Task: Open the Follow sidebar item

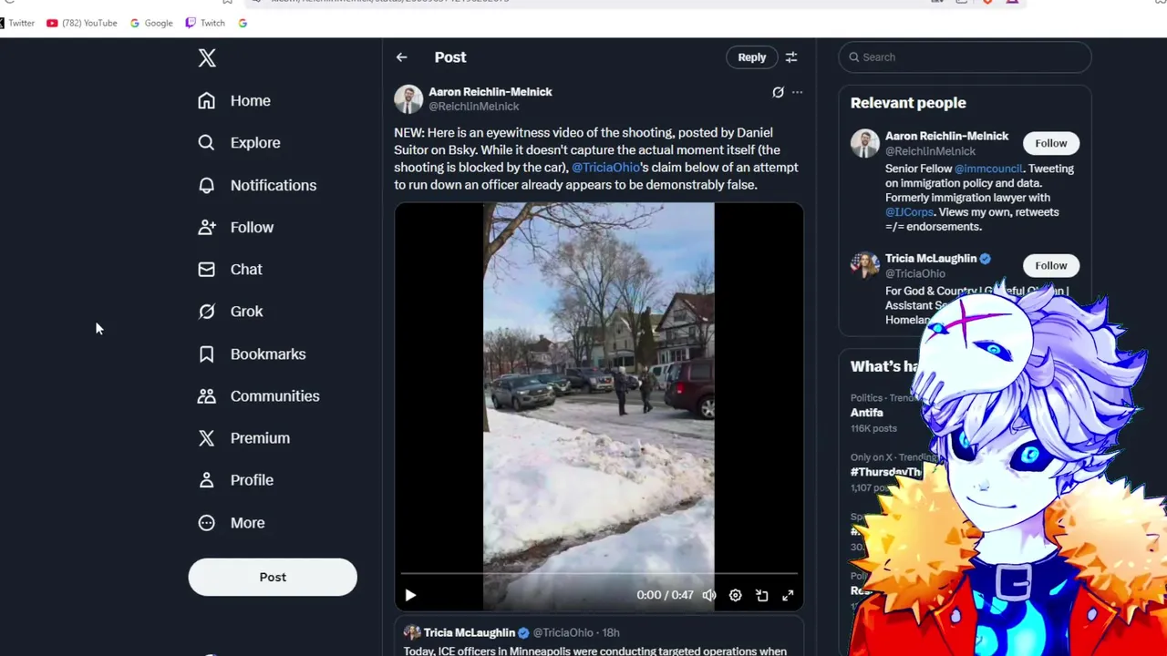Action: pos(235,227)
